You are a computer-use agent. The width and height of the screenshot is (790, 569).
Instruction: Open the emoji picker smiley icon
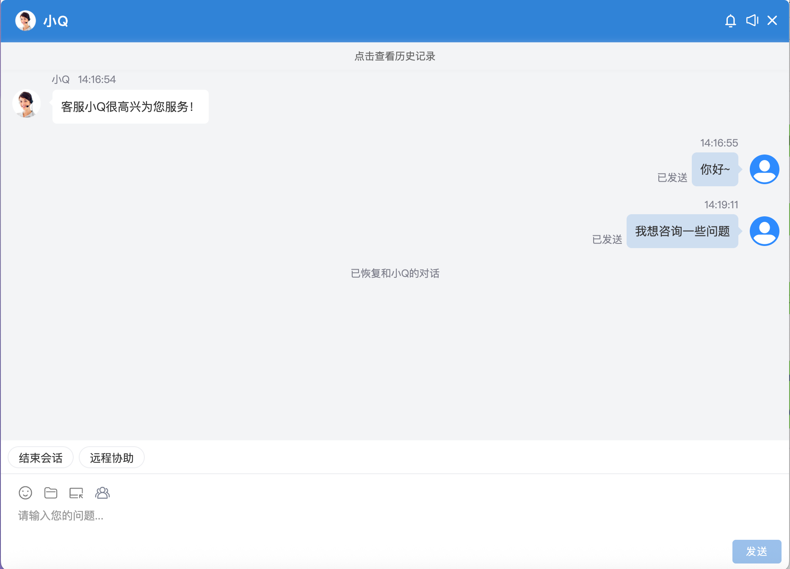[25, 493]
